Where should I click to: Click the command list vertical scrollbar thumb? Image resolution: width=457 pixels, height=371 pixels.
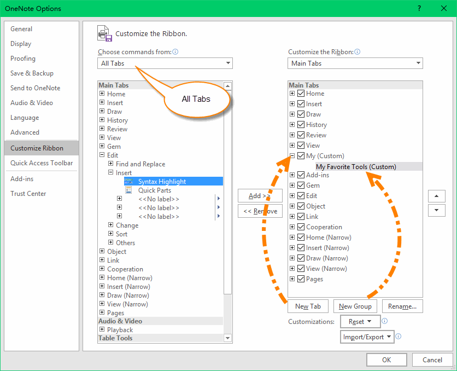(x=227, y=193)
